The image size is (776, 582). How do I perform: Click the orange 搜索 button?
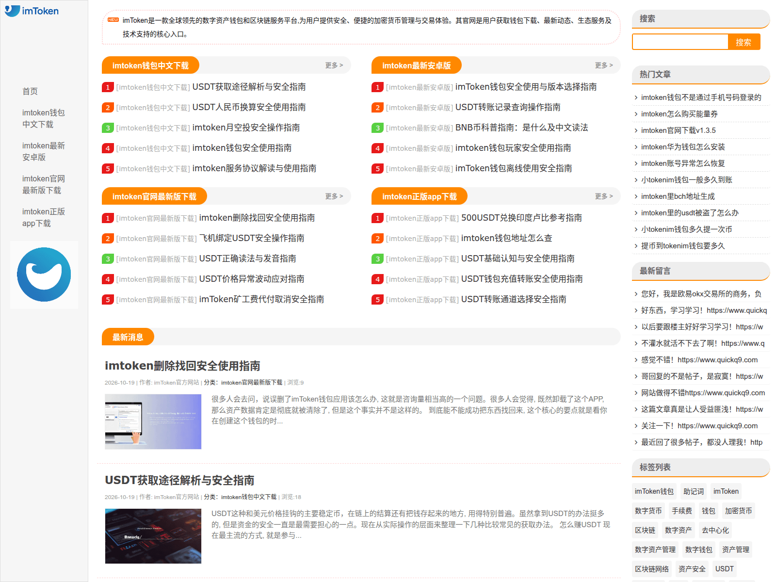(x=744, y=42)
